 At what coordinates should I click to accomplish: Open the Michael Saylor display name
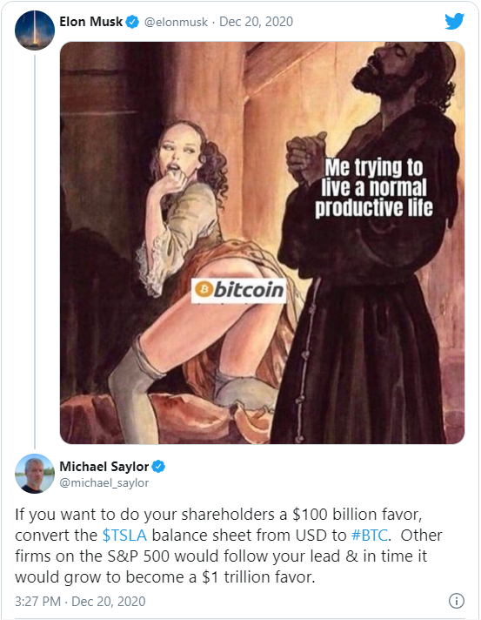(104, 467)
